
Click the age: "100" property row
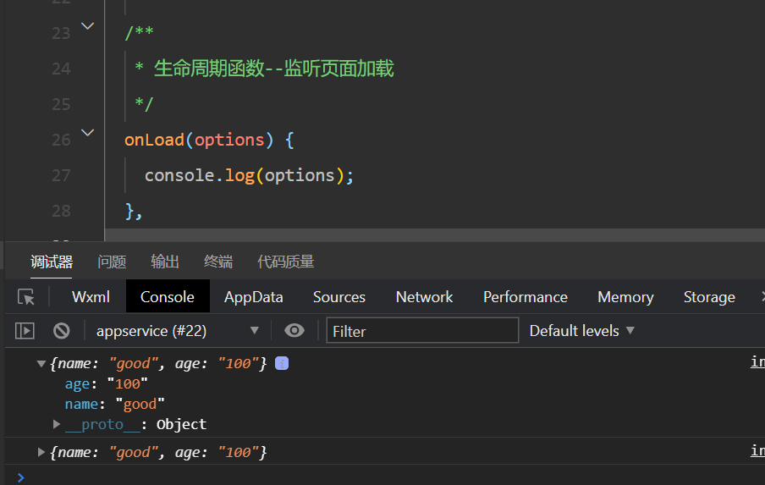106,384
